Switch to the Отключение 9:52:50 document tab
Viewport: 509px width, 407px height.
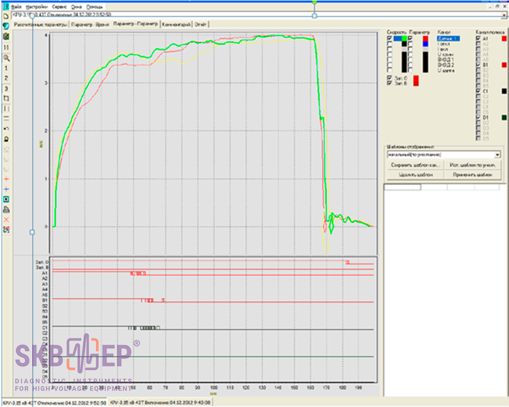pos(54,403)
